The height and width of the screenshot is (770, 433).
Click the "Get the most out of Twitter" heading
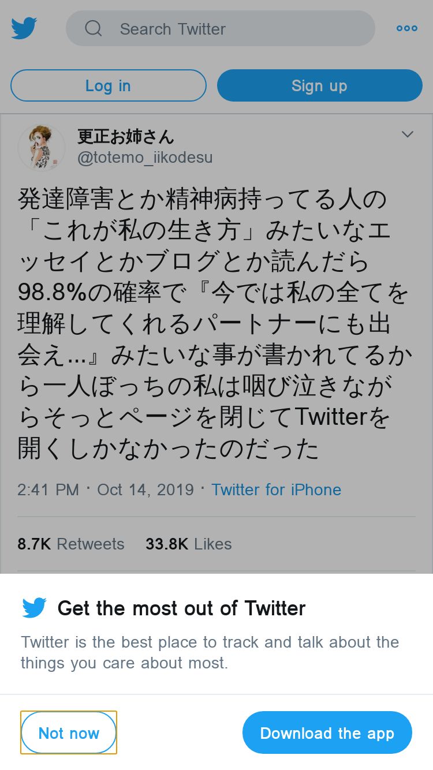[181, 608]
